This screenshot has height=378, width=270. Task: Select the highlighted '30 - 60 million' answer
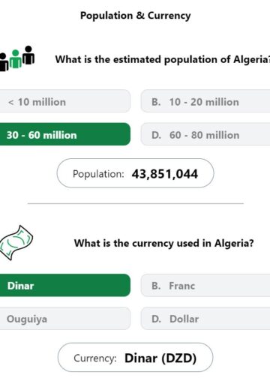click(65, 134)
